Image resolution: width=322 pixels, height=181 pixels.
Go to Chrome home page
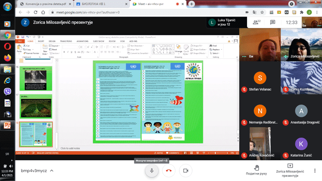pyautogui.click(x=43, y=12)
